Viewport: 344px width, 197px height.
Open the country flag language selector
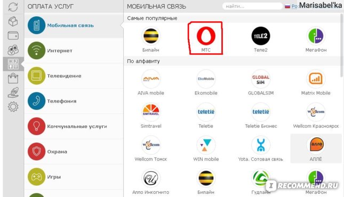(287, 6)
